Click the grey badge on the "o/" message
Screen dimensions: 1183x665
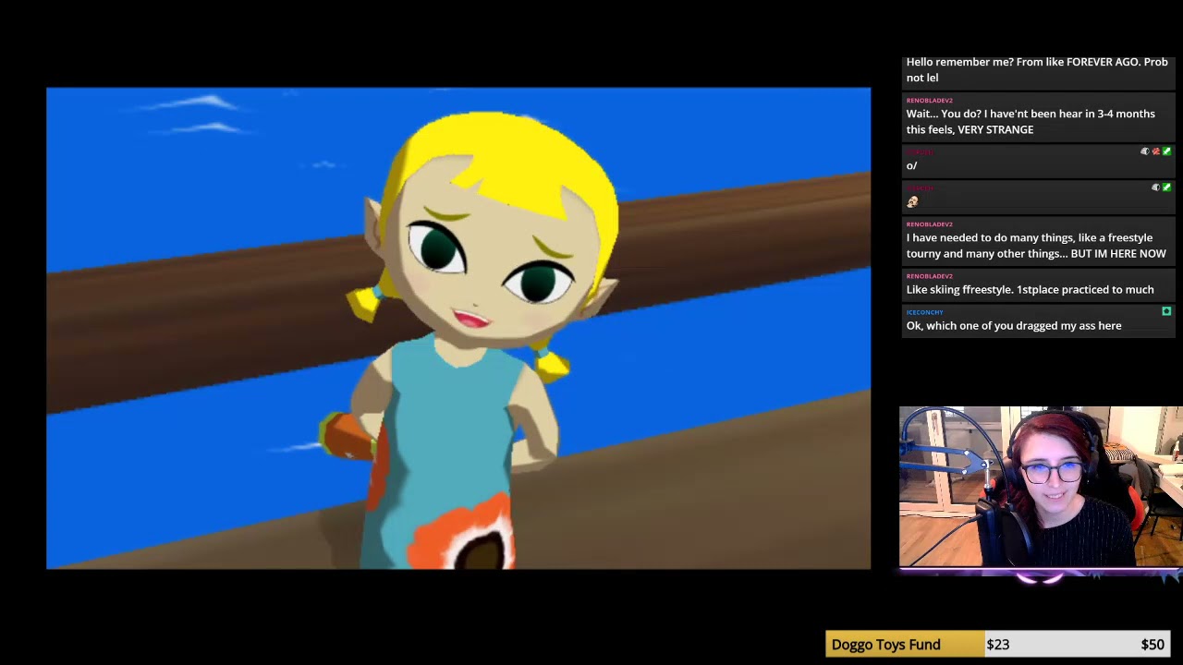pos(1144,151)
